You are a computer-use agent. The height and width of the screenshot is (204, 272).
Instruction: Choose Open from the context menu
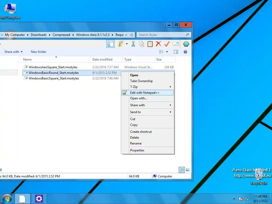(148, 75)
